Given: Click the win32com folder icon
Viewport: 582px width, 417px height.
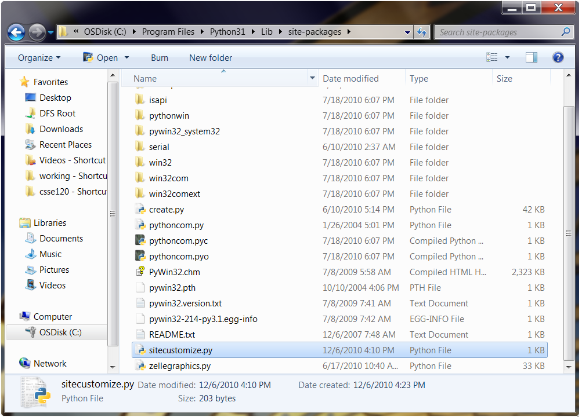Looking at the screenshot, I should (140, 178).
